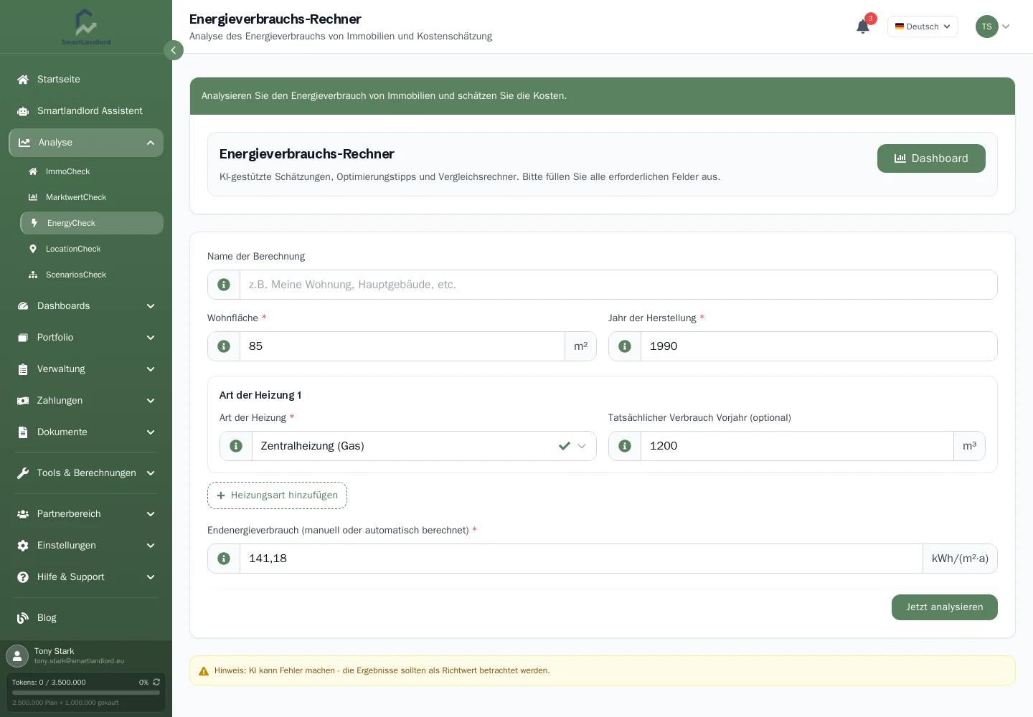1033x717 pixels.
Task: Click the token usage progress bar
Action: [x=86, y=693]
